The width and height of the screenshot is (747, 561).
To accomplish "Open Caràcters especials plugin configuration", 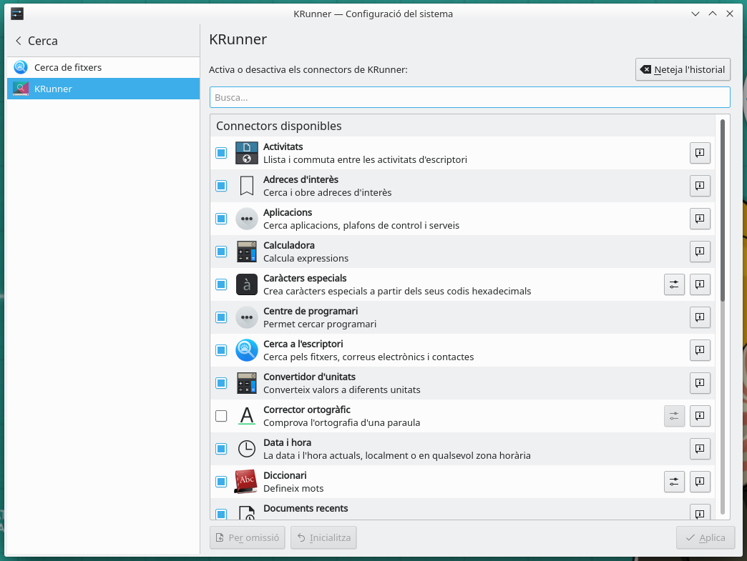I will (674, 284).
